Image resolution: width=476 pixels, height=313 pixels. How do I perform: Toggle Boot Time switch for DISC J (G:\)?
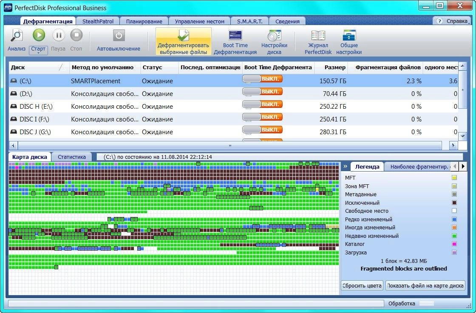(x=262, y=130)
